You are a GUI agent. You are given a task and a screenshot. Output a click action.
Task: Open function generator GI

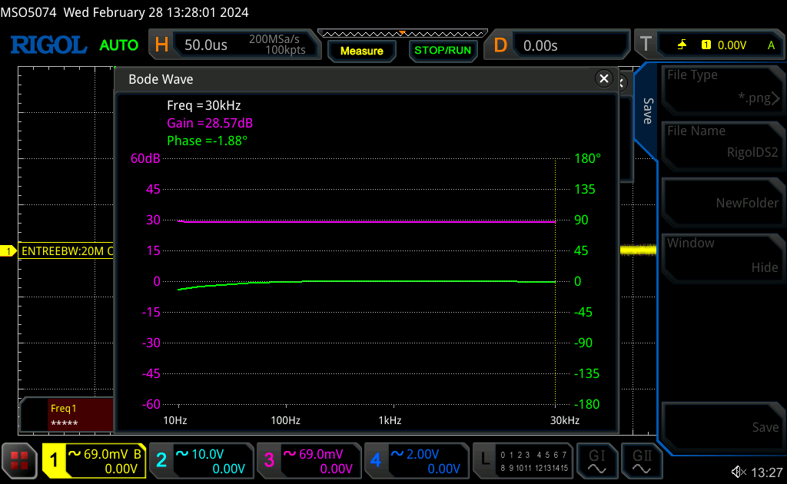coord(596,460)
